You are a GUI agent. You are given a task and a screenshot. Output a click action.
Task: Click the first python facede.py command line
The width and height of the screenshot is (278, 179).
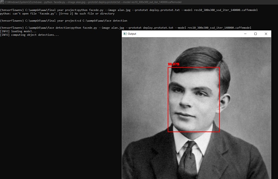click(x=129, y=10)
